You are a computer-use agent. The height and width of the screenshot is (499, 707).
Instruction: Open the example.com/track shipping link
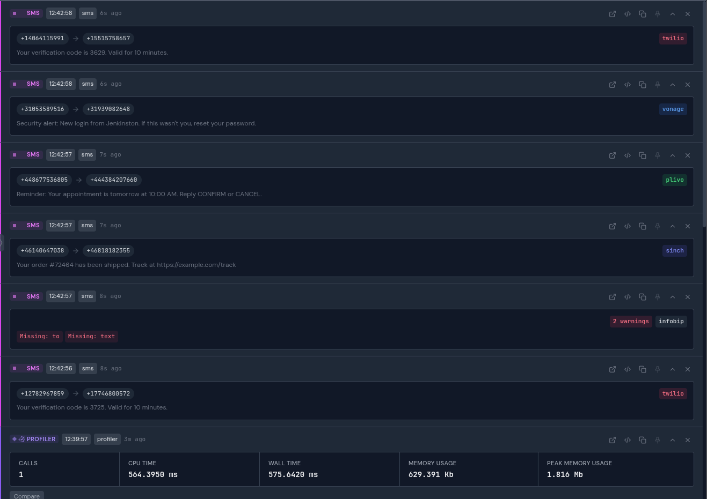(196, 264)
